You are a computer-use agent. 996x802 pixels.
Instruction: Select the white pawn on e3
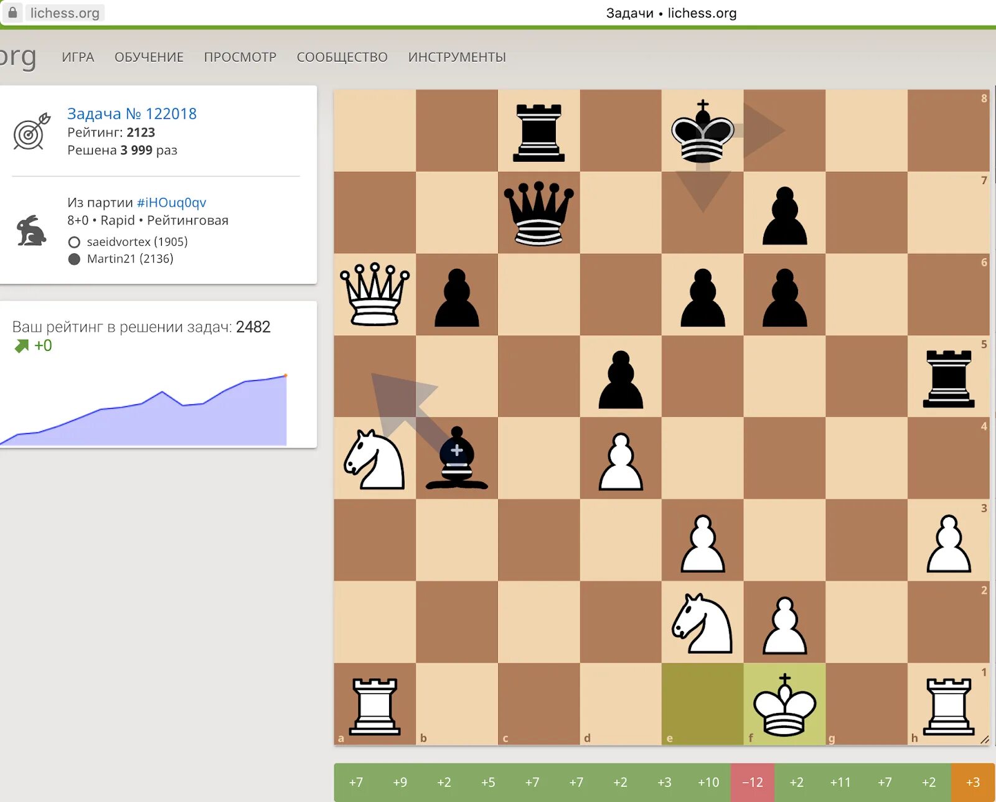[x=703, y=543]
